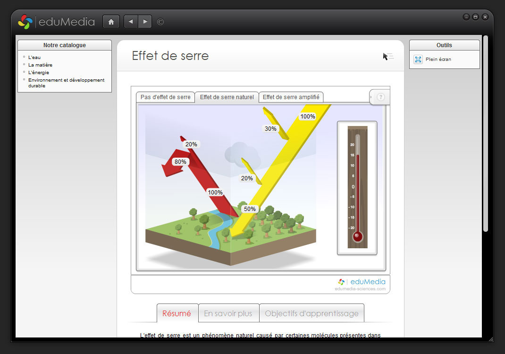This screenshot has width=505, height=354.
Task: Open the question mark help button
Action: click(x=381, y=97)
